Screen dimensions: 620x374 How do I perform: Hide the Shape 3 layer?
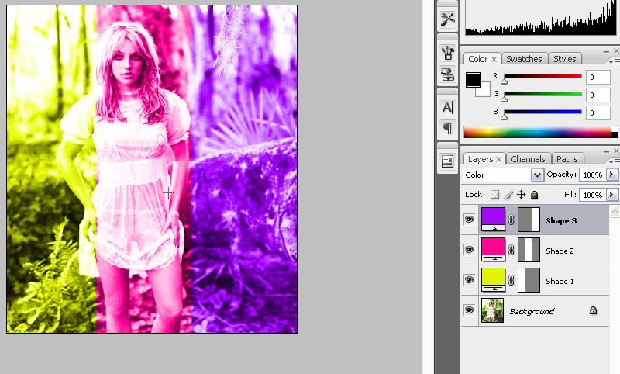coord(469,220)
